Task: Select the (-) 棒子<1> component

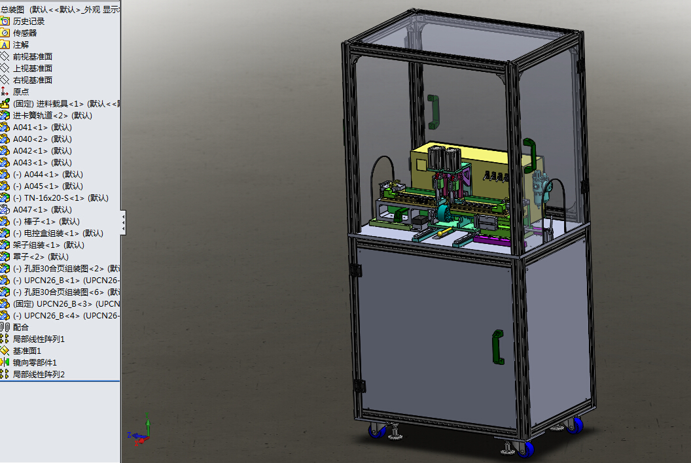Action: coord(46,221)
